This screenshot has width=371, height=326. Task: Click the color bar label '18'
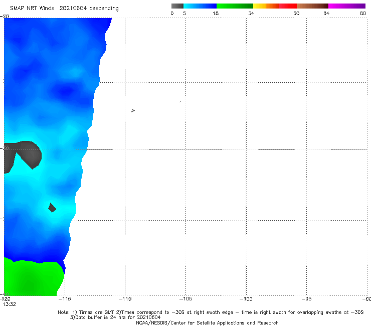coord(216,13)
